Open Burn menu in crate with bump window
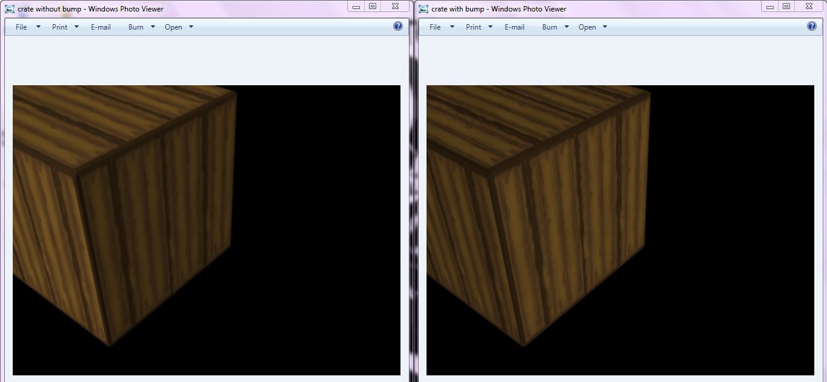 [x=550, y=27]
